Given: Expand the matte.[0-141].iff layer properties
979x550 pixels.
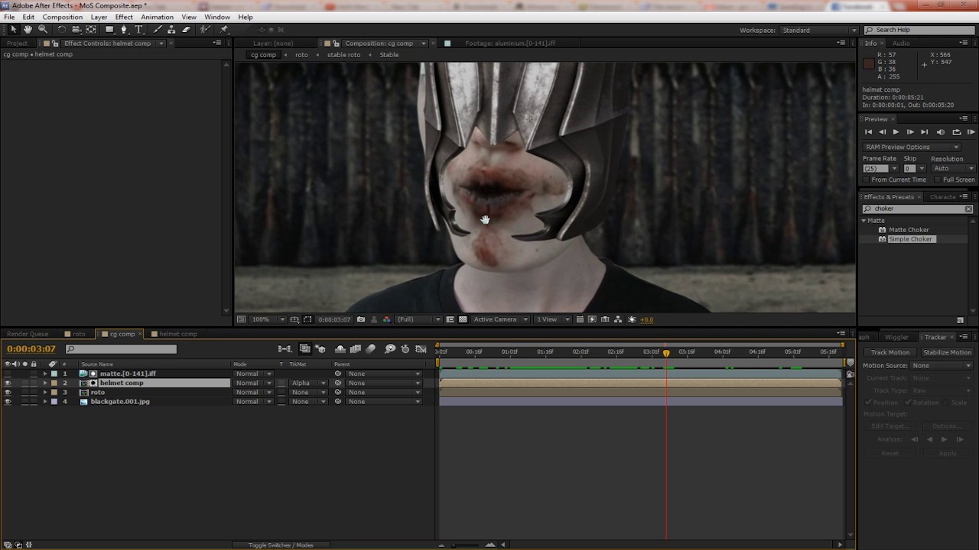Looking at the screenshot, I should [x=45, y=374].
